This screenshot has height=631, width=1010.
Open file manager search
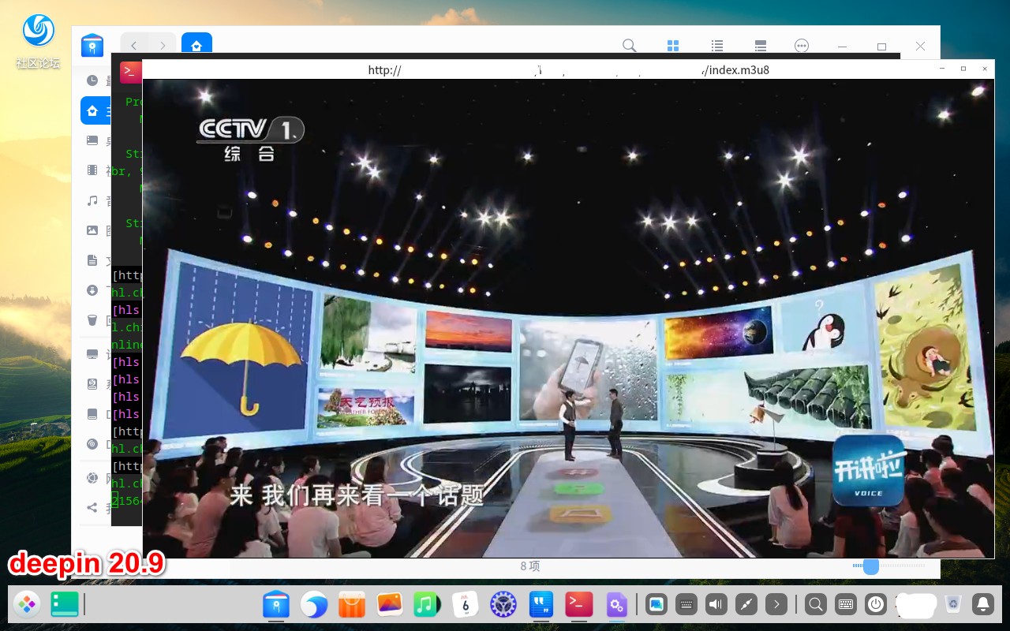[629, 46]
